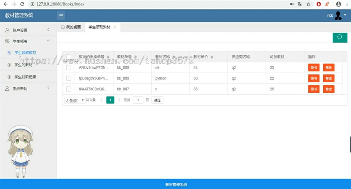Sort by 教材单号 column
This screenshot has width=351, height=189.
(135, 57)
